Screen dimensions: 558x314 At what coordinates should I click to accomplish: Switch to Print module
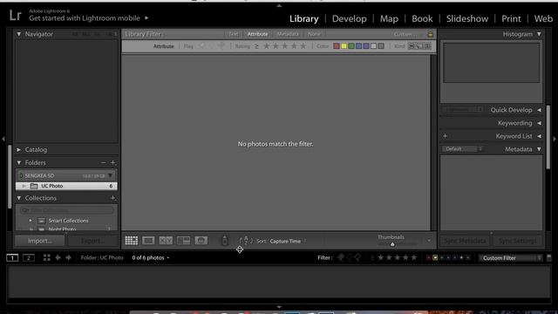[x=511, y=18]
